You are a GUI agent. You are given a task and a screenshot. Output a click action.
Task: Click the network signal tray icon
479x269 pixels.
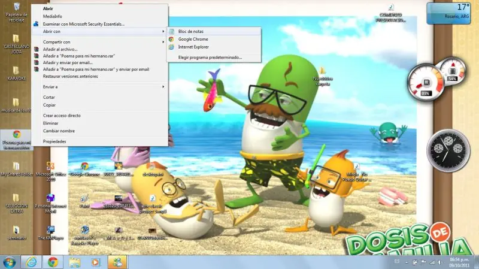[432, 262]
